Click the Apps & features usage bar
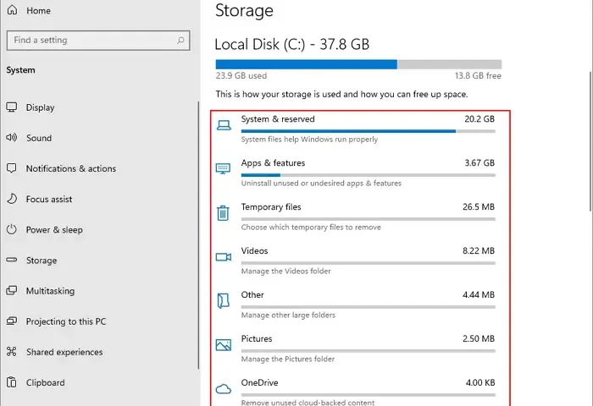The height and width of the screenshot is (406, 593). coord(368,175)
